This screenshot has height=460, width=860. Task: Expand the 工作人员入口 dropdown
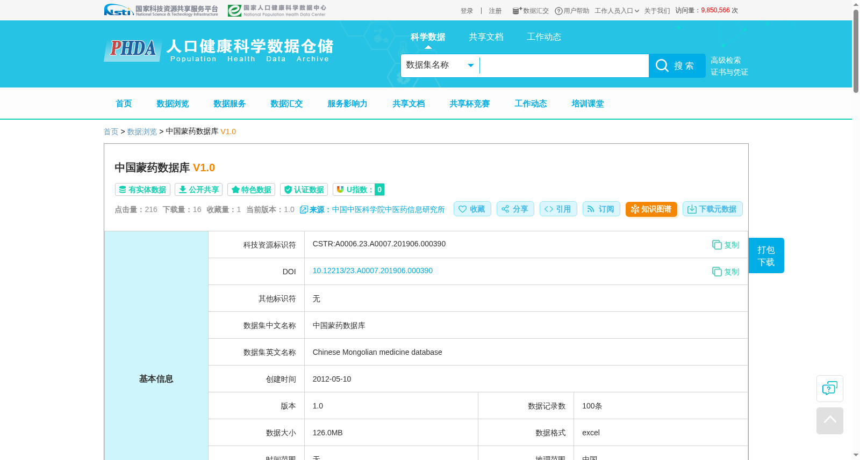pyautogui.click(x=617, y=11)
